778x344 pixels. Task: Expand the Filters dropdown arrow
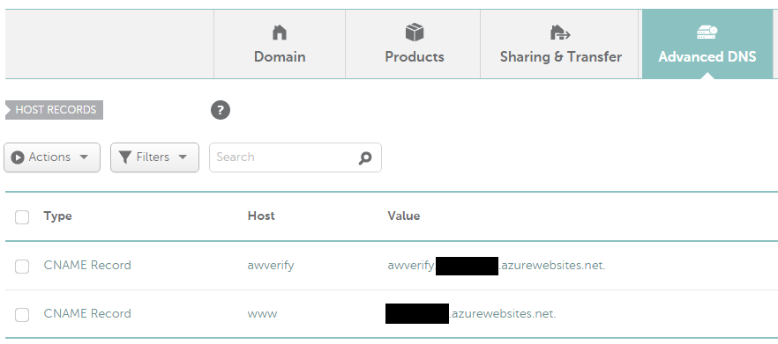pos(183,157)
